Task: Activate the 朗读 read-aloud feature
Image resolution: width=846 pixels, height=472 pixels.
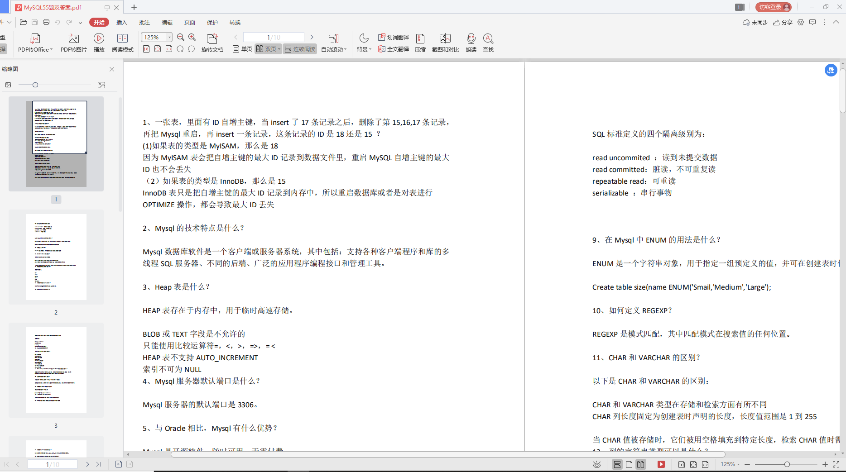Action: [x=471, y=43]
